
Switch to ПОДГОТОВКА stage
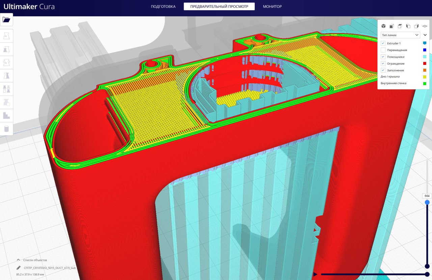163,6
